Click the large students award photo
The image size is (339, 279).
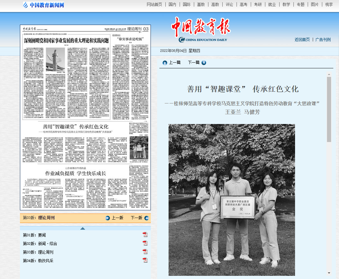click(x=232, y=200)
